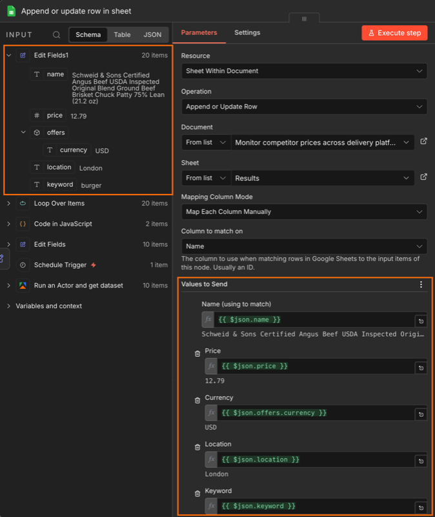Switch to Schema view
Image resolution: width=435 pixels, height=517 pixels.
pyautogui.click(x=88, y=35)
